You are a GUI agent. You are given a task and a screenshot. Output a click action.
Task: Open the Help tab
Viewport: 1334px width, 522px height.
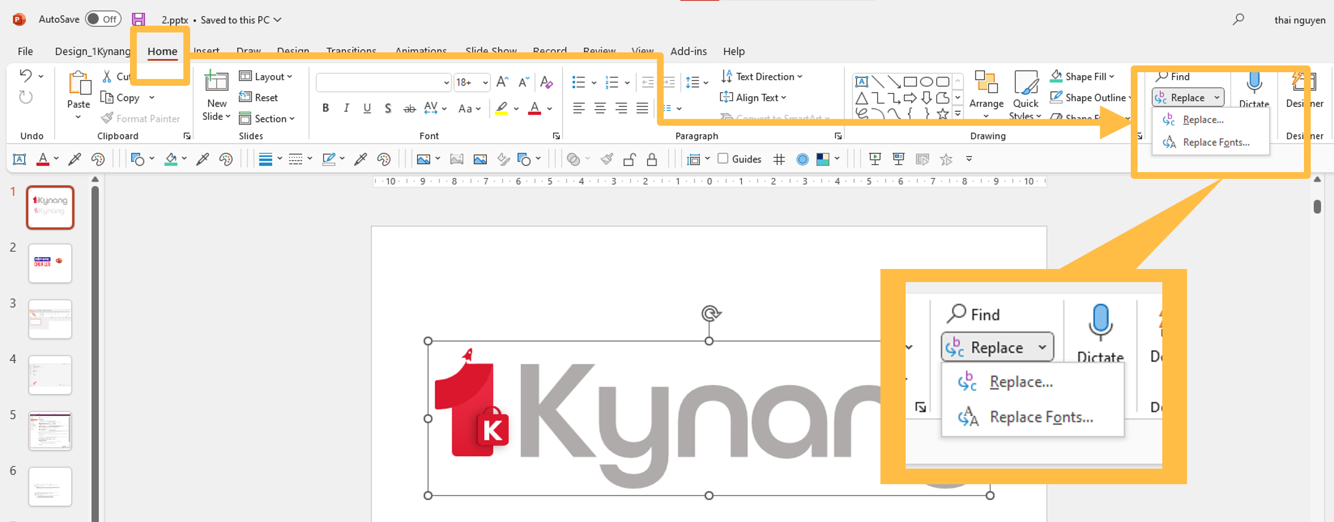733,51
